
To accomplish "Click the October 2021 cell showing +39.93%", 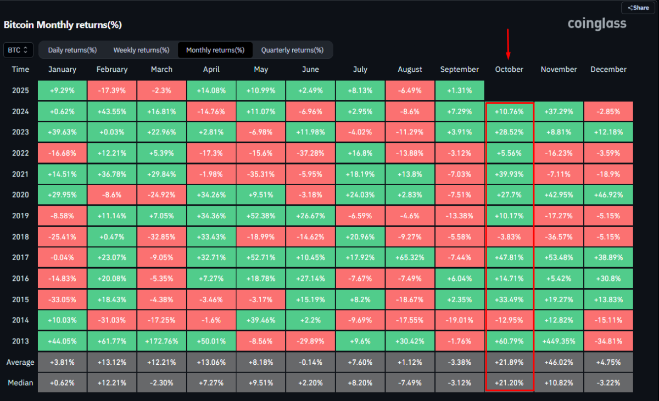I will pyautogui.click(x=509, y=174).
